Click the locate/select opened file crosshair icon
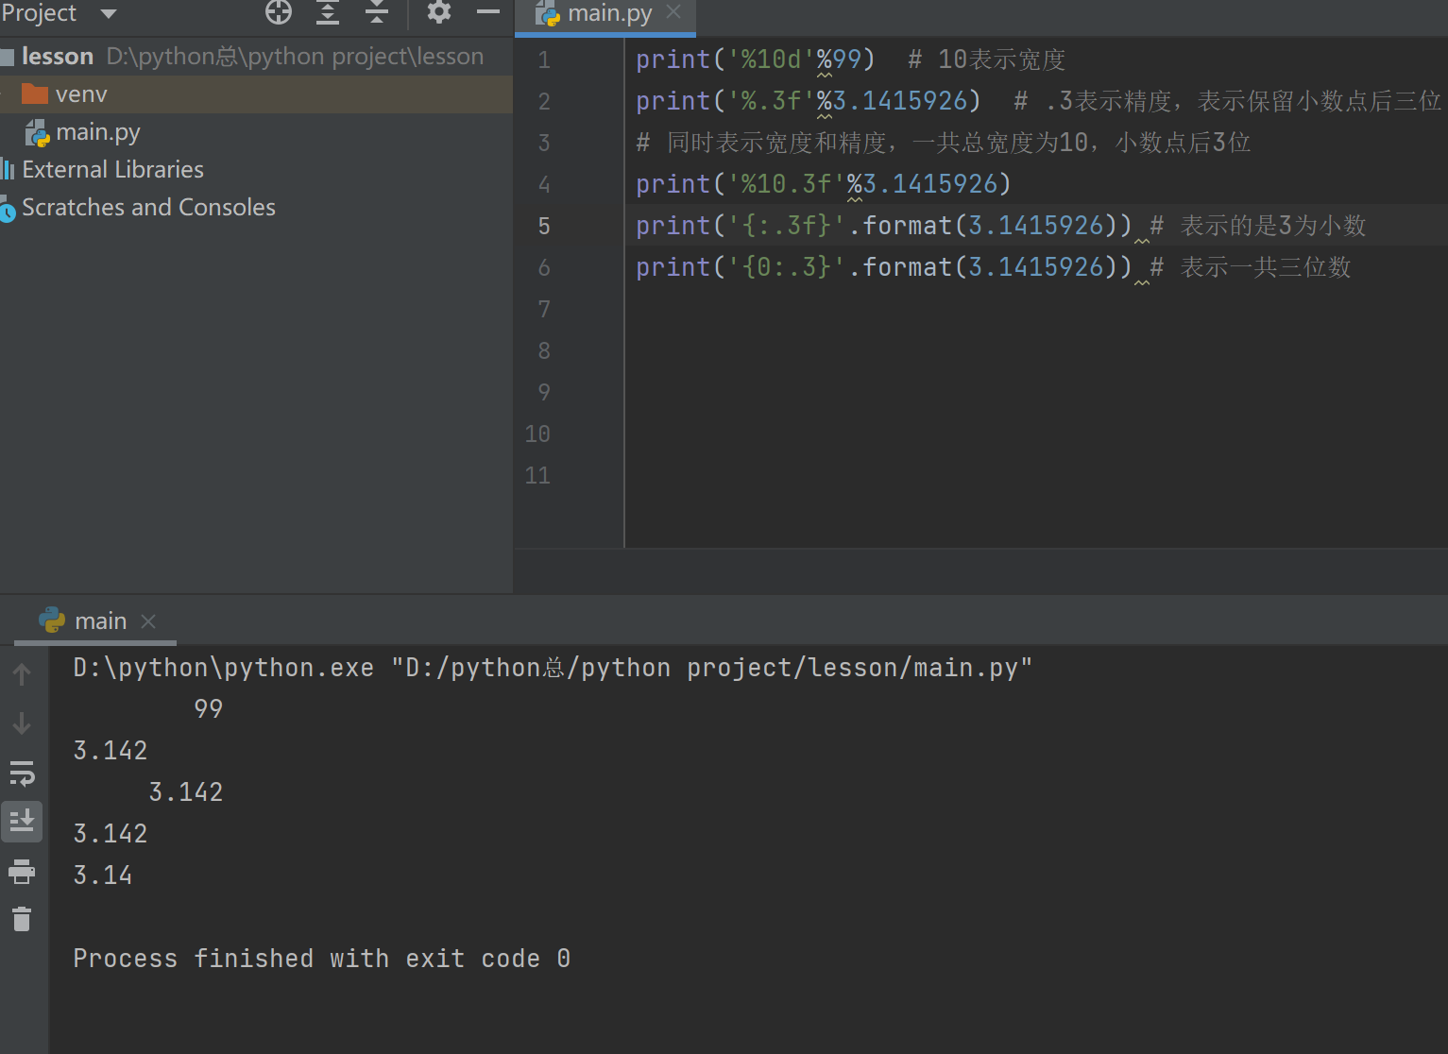The width and height of the screenshot is (1448, 1054). (x=279, y=12)
